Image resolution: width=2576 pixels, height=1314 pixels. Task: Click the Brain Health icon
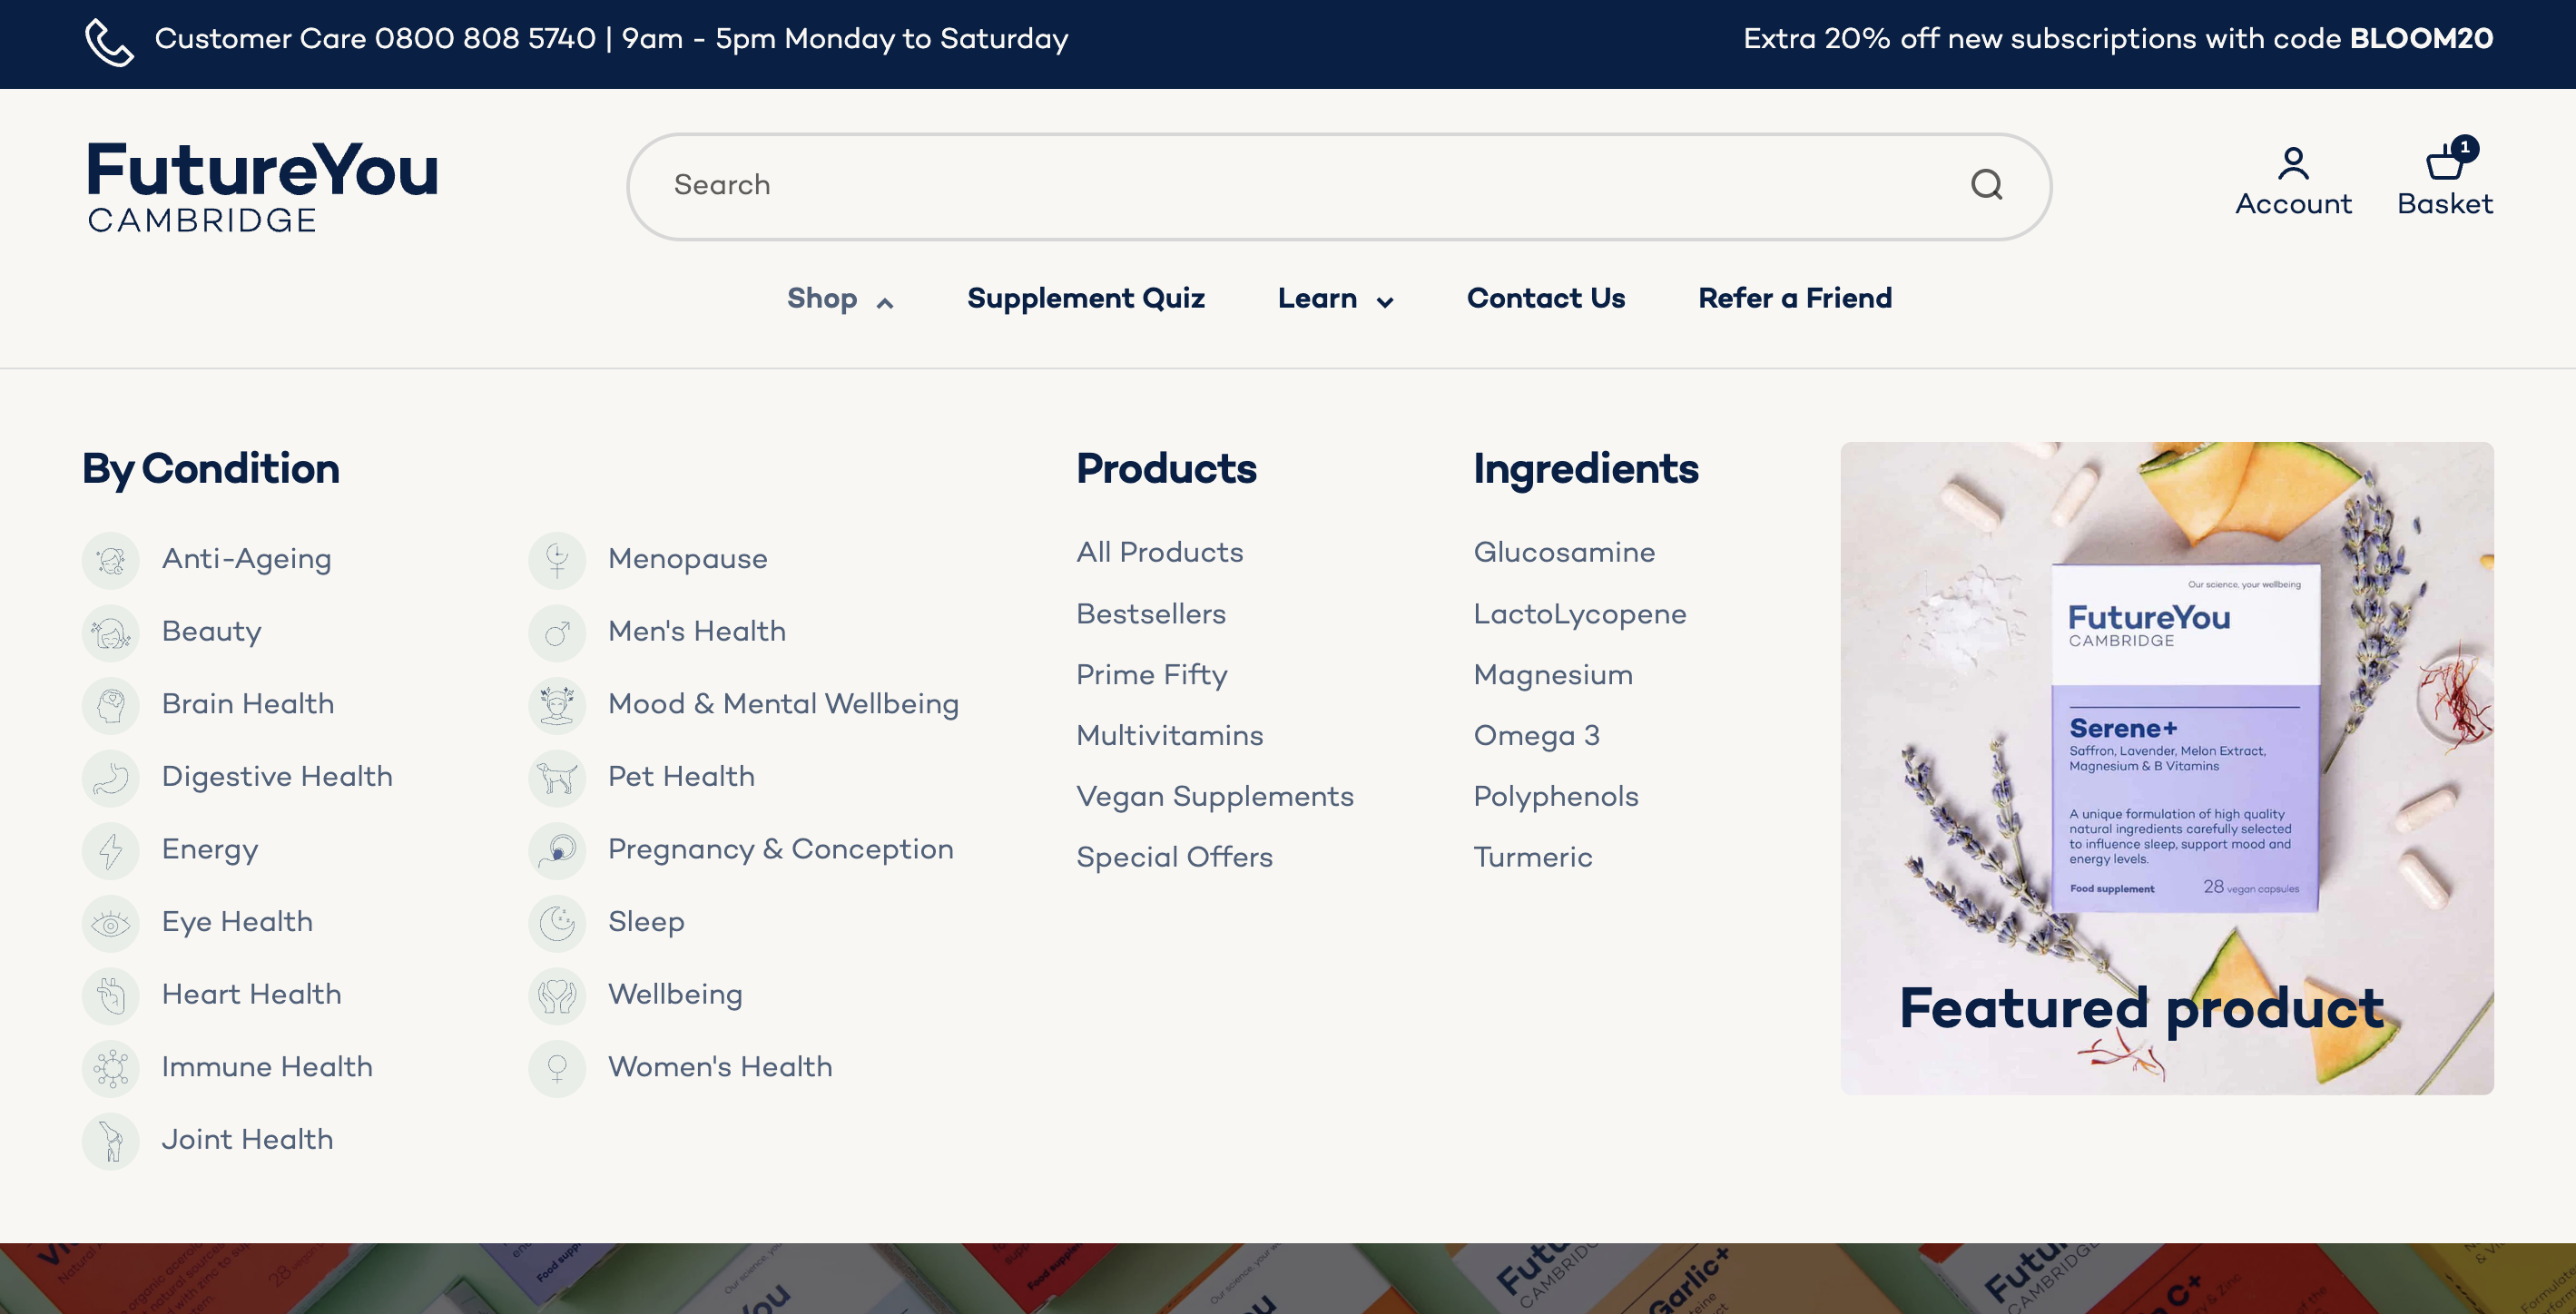[111, 705]
